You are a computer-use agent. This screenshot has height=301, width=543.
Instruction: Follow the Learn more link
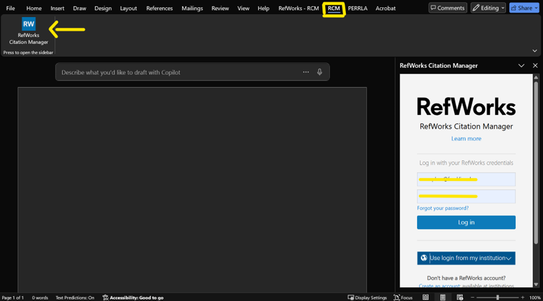click(466, 139)
